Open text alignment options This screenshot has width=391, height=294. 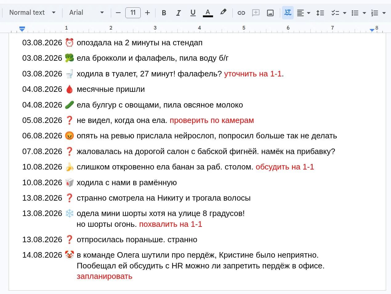pos(304,13)
